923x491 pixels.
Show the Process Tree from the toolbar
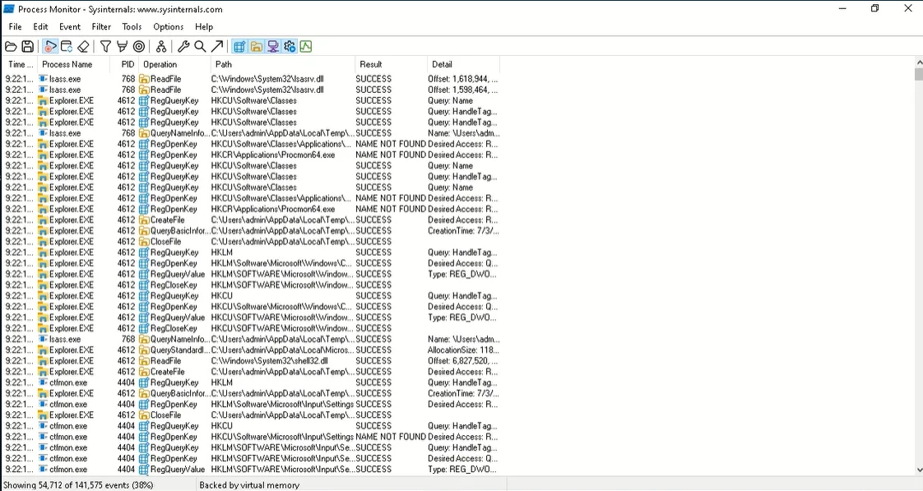(x=160, y=47)
